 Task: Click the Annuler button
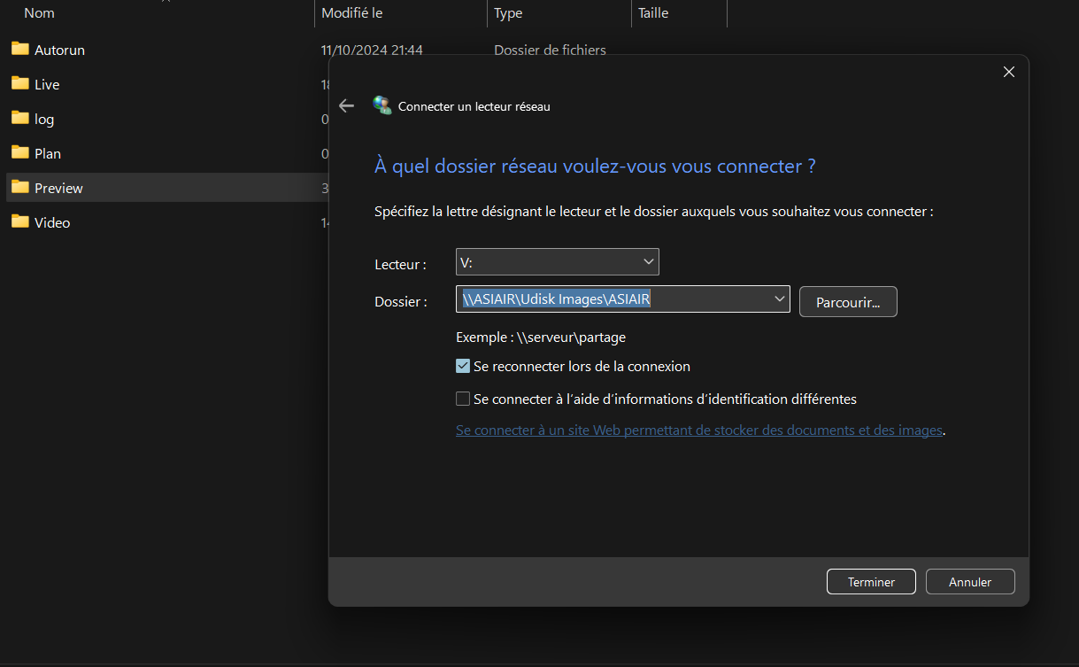pyautogui.click(x=970, y=582)
